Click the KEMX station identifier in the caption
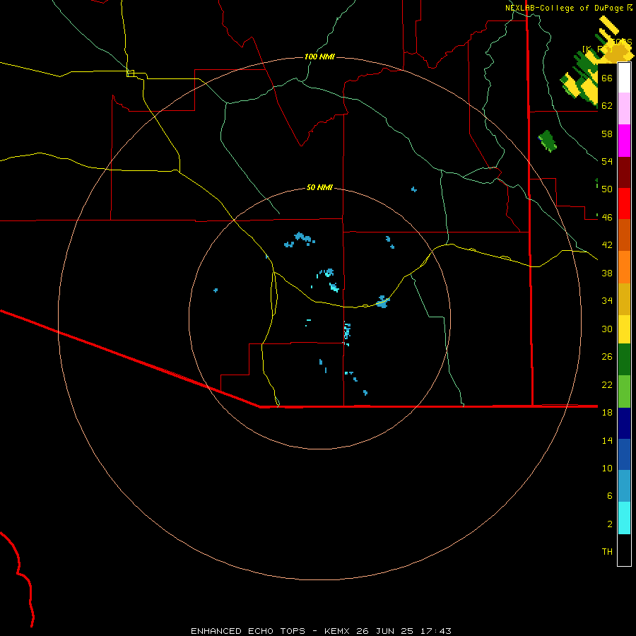Image resolution: width=636 pixels, height=636 pixels. point(338,631)
